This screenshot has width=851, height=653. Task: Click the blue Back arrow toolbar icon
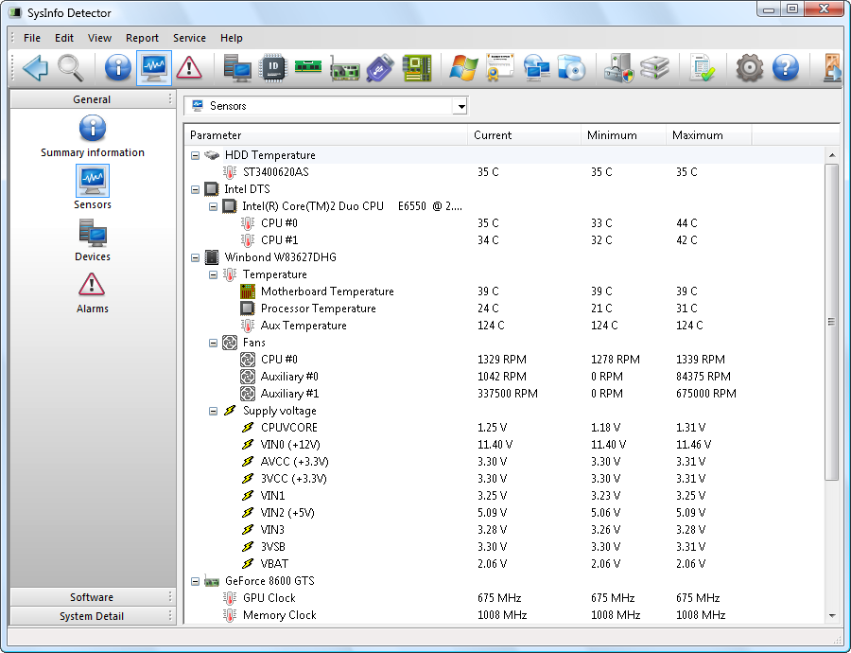pyautogui.click(x=35, y=68)
